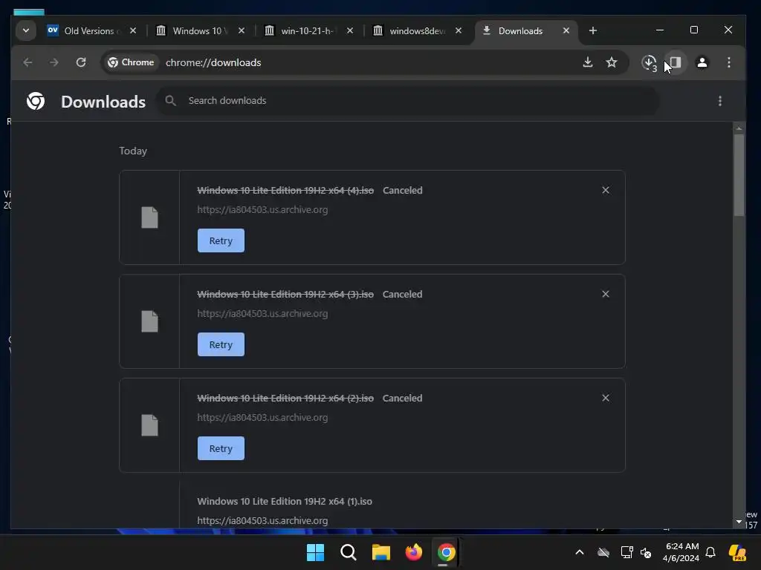Open Windows taskbar search
Image resolution: width=761 pixels, height=570 pixels.
tap(348, 552)
